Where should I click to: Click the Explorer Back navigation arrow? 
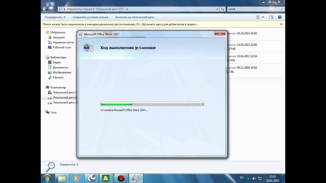click(44, 9)
